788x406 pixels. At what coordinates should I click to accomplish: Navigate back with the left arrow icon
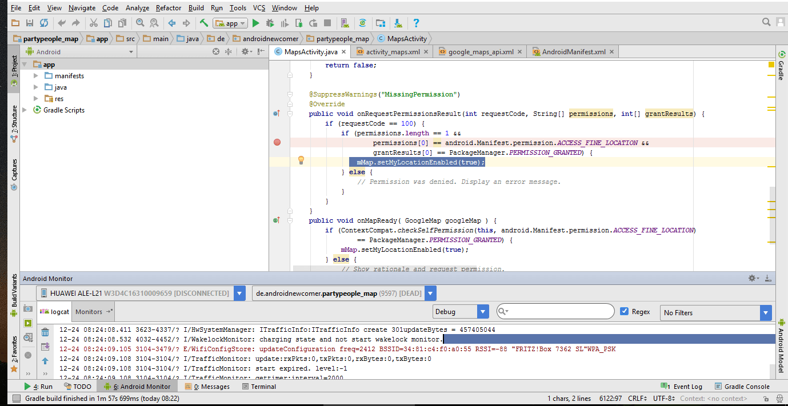(x=171, y=23)
